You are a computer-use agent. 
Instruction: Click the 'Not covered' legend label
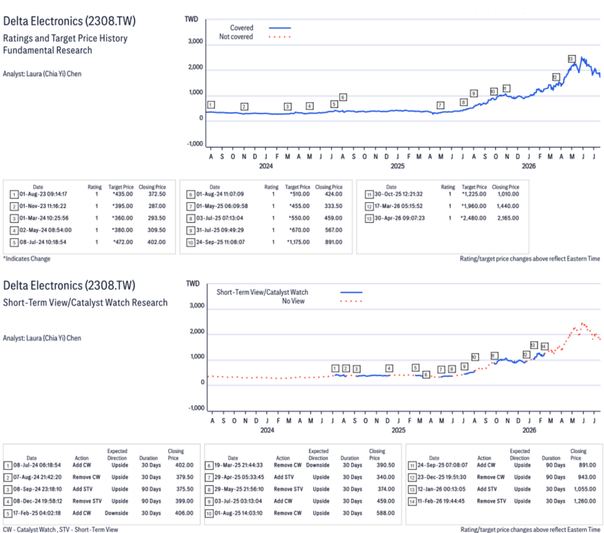[236, 37]
